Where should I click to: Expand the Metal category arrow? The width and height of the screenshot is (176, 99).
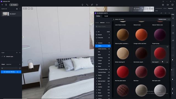point(97,84)
